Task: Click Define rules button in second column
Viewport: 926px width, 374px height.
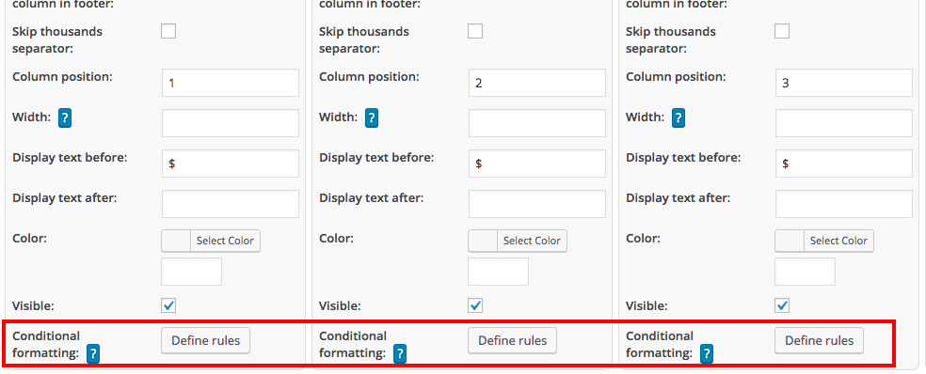Action: [513, 340]
